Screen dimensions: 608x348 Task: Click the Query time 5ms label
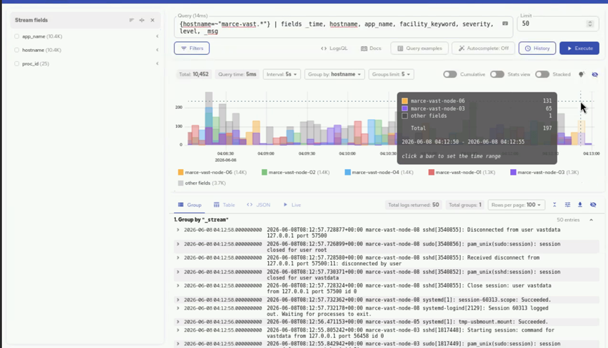pyautogui.click(x=237, y=74)
